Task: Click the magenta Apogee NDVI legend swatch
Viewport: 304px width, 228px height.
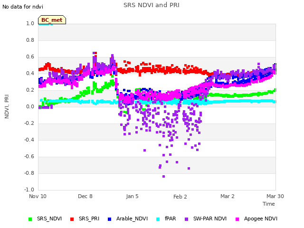Action: (237, 219)
